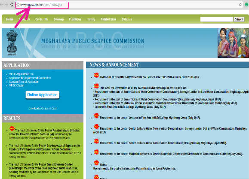
Task: Click new badge beside Prosthetist result
Action: tap(12, 128)
